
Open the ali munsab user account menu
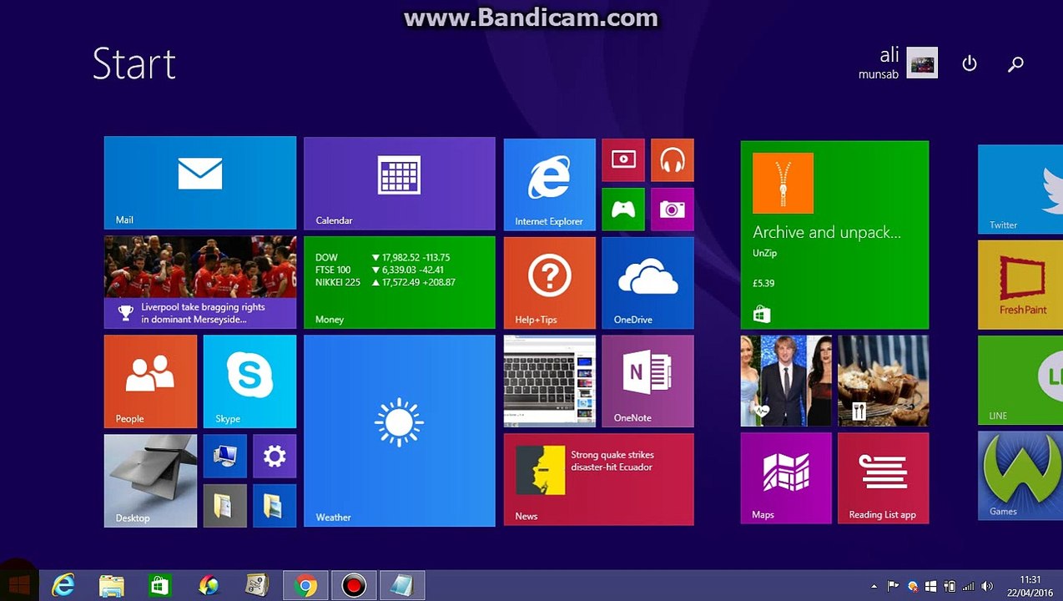click(898, 63)
